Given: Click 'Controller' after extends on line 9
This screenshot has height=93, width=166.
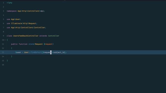Looking at the screenshot, I should point(54,36).
